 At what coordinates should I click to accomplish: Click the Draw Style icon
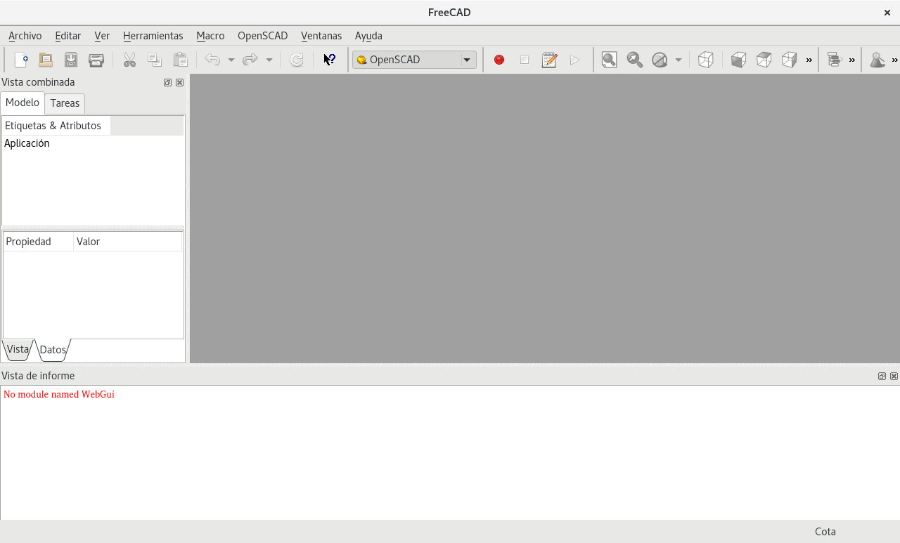pos(660,60)
